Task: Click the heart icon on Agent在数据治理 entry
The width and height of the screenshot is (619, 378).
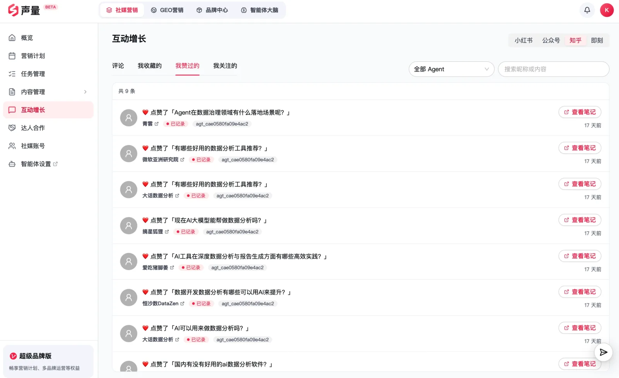Action: pyautogui.click(x=145, y=112)
